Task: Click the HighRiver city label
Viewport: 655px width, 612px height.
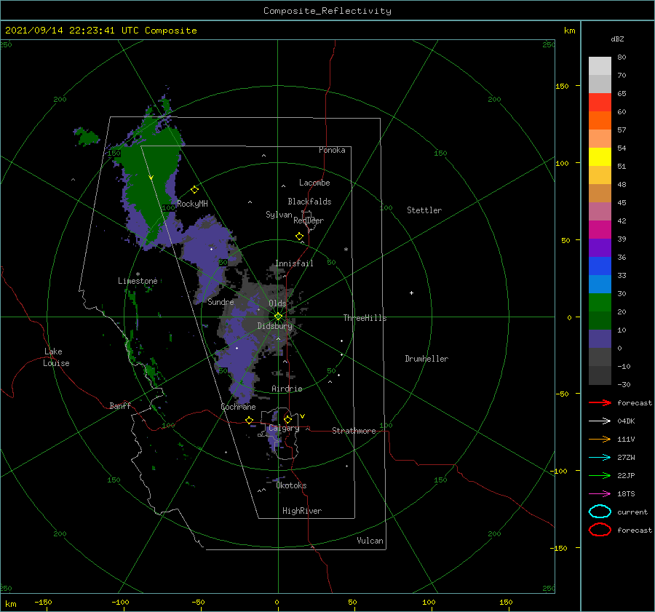Action: point(302,511)
